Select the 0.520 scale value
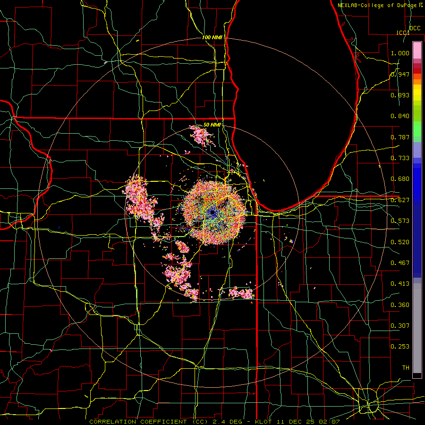The height and width of the screenshot is (425, 425). 400,242
